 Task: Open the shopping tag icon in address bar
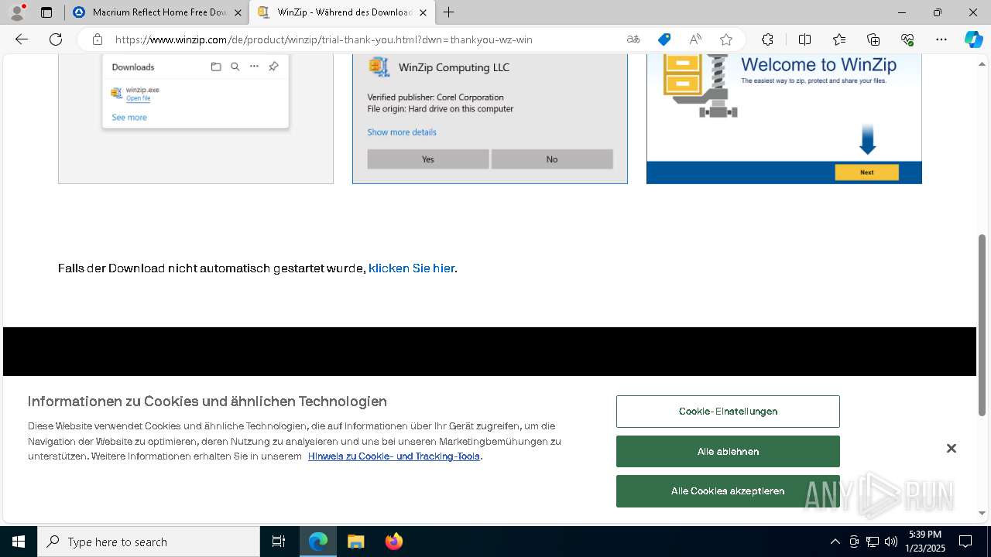664,39
